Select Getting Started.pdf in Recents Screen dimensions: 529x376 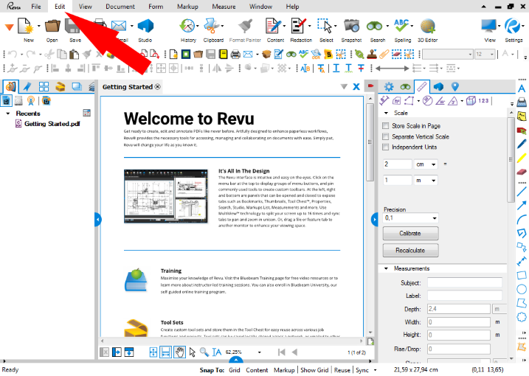pyautogui.click(x=51, y=124)
